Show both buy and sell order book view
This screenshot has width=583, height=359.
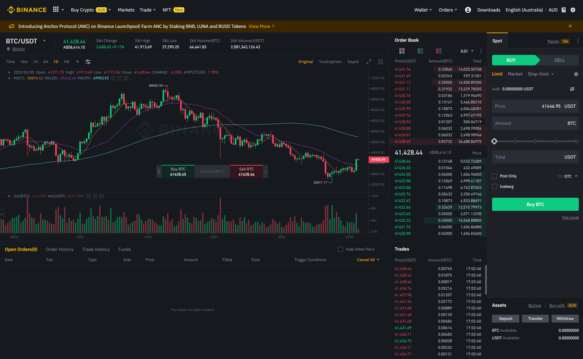[x=402, y=51]
